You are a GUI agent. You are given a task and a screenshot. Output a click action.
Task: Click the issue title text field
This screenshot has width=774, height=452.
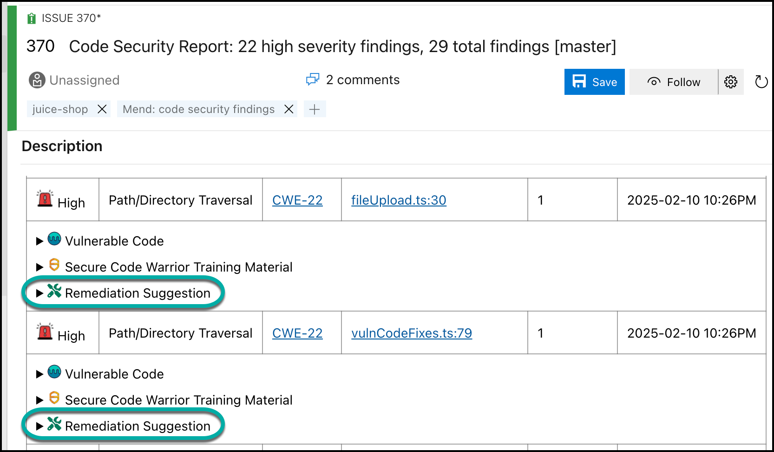click(342, 47)
